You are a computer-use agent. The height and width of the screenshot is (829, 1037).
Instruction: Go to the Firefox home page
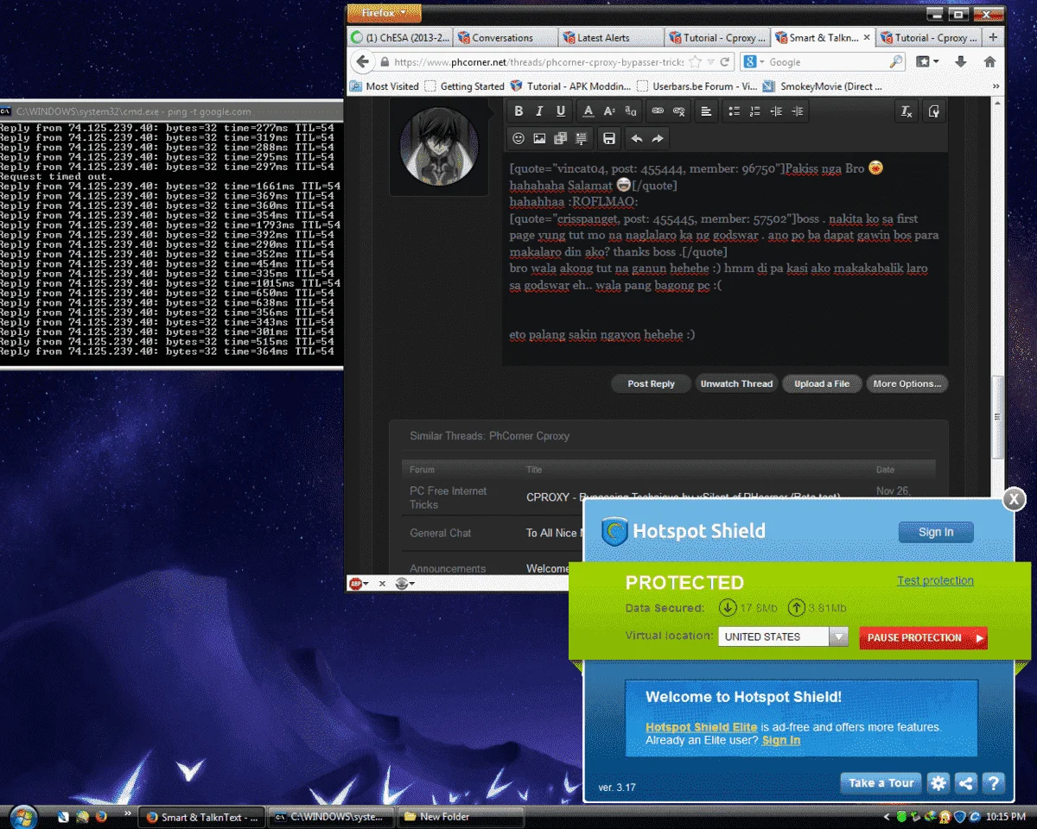coord(989,62)
